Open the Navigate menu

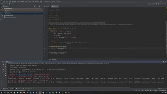click(x=14, y=1)
